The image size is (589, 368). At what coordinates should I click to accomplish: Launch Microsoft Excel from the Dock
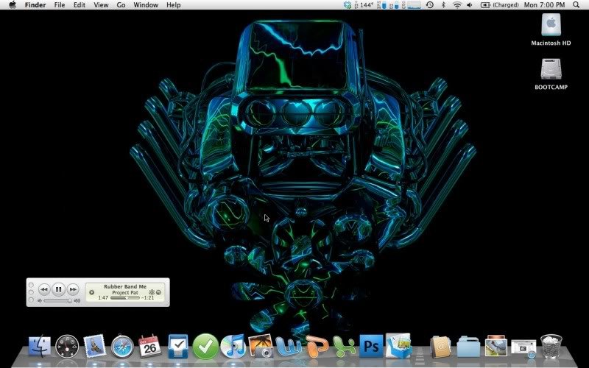click(344, 346)
